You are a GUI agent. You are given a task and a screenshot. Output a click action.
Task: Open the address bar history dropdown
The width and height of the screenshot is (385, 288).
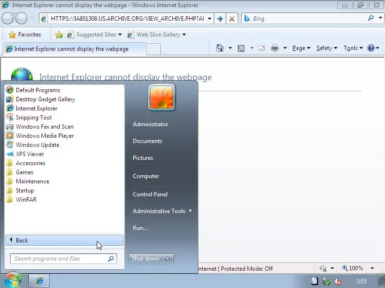tap(209, 19)
